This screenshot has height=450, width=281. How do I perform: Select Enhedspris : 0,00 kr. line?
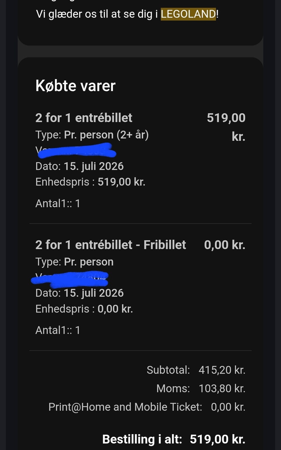click(84, 309)
